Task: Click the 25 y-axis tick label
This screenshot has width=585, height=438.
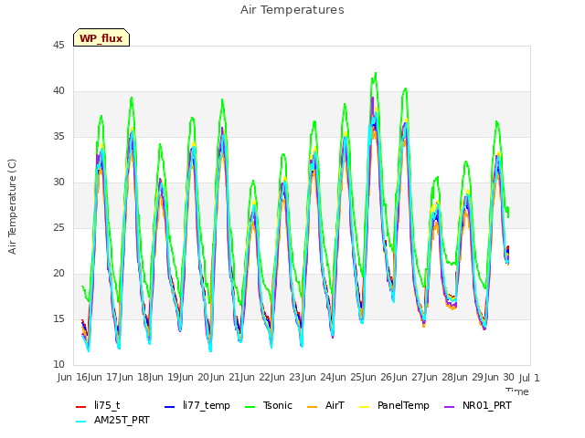Action: [58, 228]
